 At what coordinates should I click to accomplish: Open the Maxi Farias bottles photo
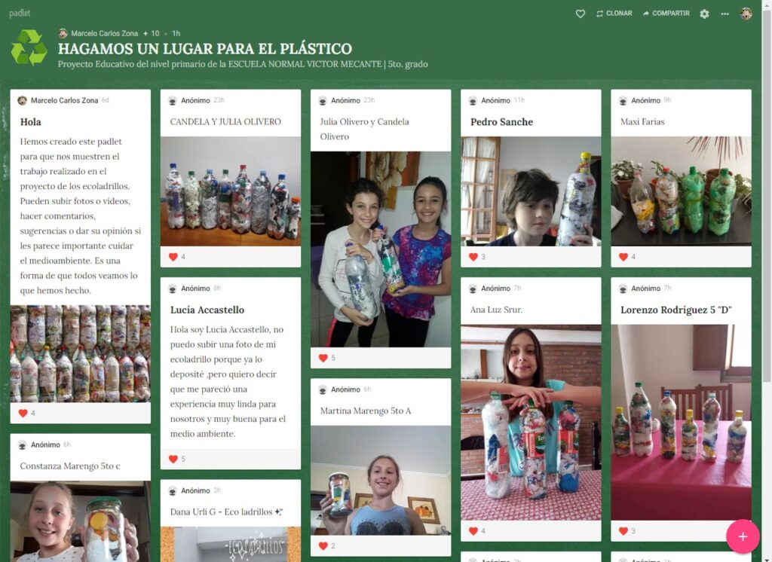681,191
